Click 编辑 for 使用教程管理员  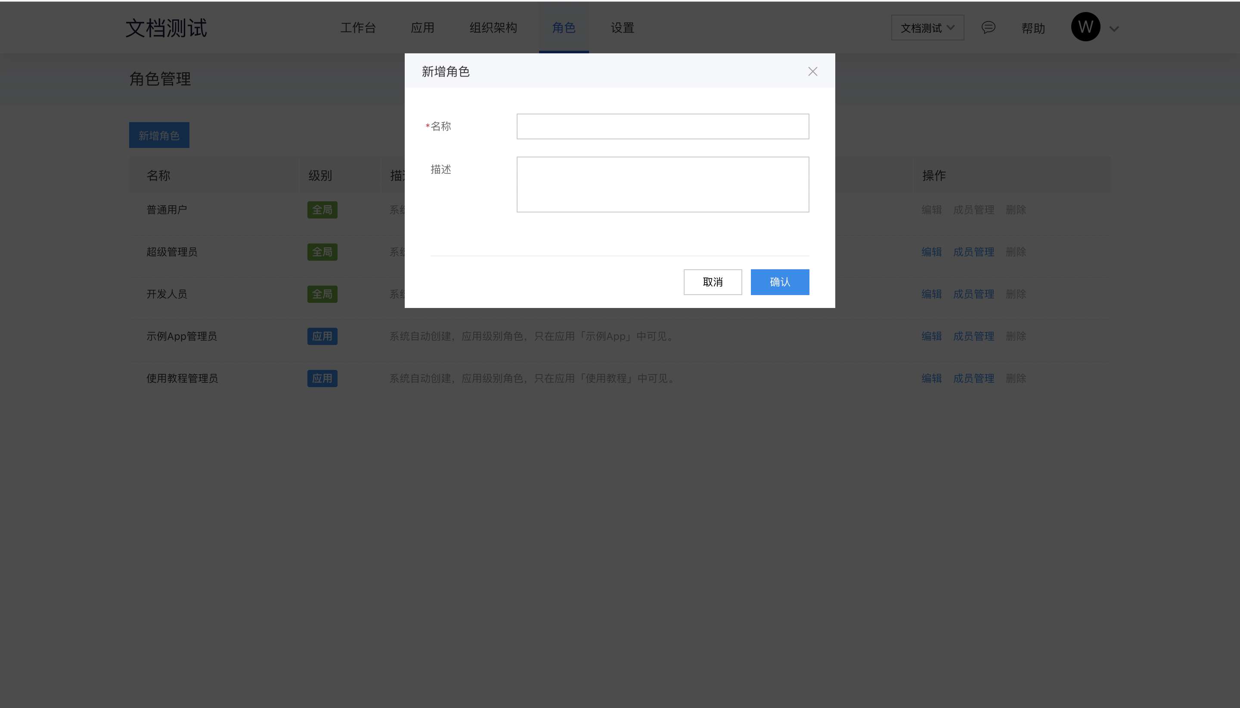931,379
